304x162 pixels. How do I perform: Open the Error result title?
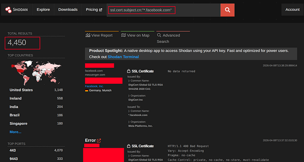(x=90, y=140)
